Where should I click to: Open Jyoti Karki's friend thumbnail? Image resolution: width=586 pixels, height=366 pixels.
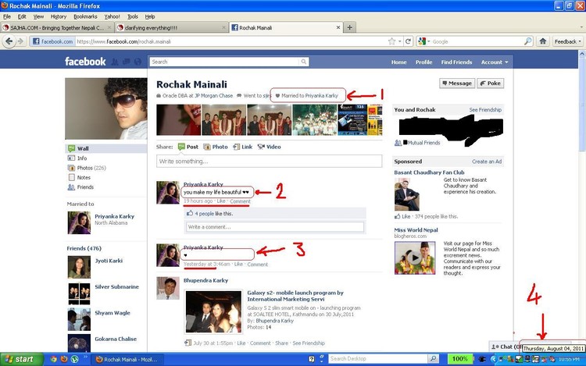(79, 267)
